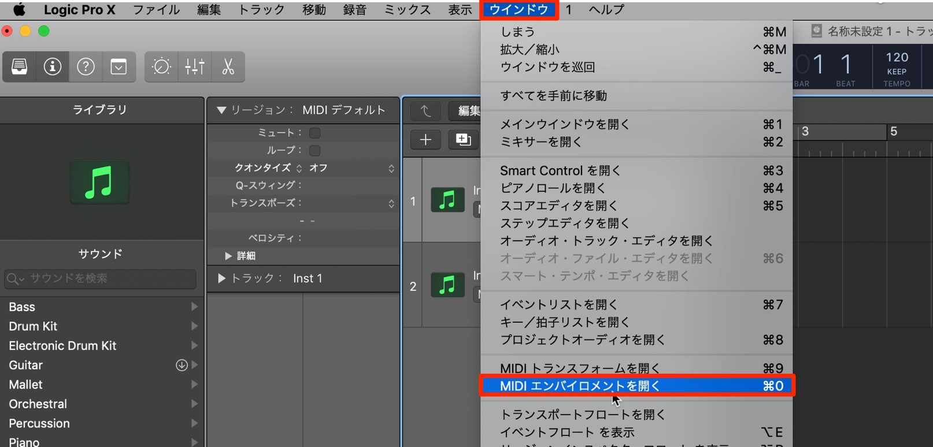Viewport: 933px width, 447px height.
Task: Click the Apple menu logo
Action: [19, 9]
